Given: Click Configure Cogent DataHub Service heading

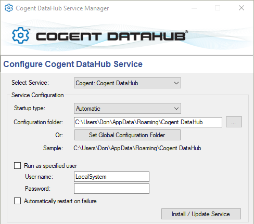Looking at the screenshot, I should [x=73, y=64].
